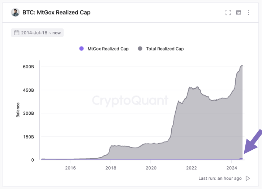Click the small purple MtGox area at chart end

point(241,159)
